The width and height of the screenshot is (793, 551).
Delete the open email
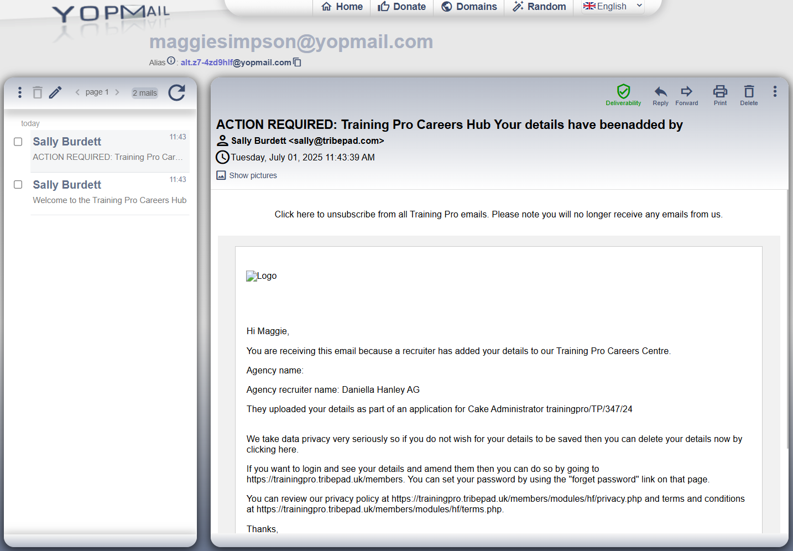(749, 95)
